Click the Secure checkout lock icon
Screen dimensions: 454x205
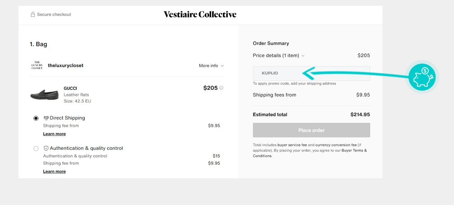point(33,14)
